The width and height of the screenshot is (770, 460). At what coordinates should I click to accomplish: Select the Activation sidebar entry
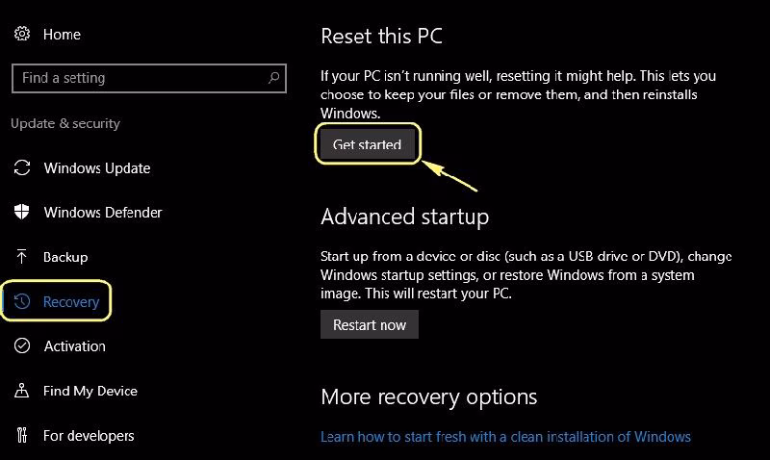click(x=74, y=346)
